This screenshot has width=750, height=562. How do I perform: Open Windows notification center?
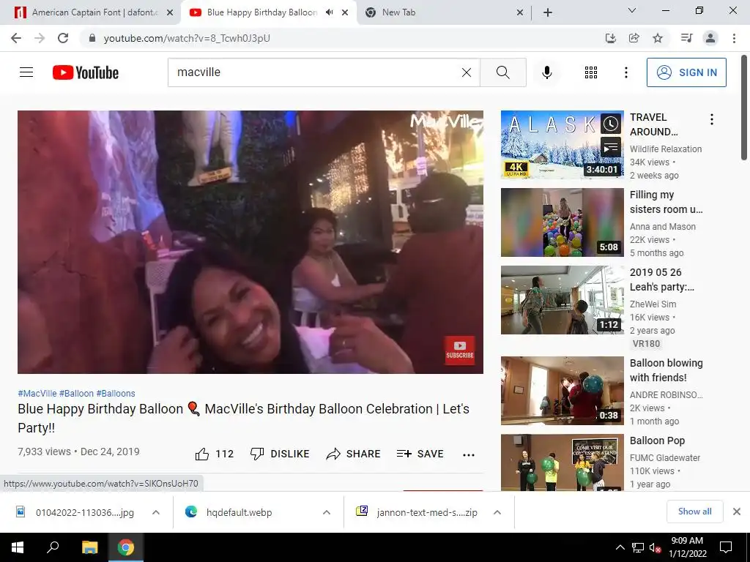point(726,547)
